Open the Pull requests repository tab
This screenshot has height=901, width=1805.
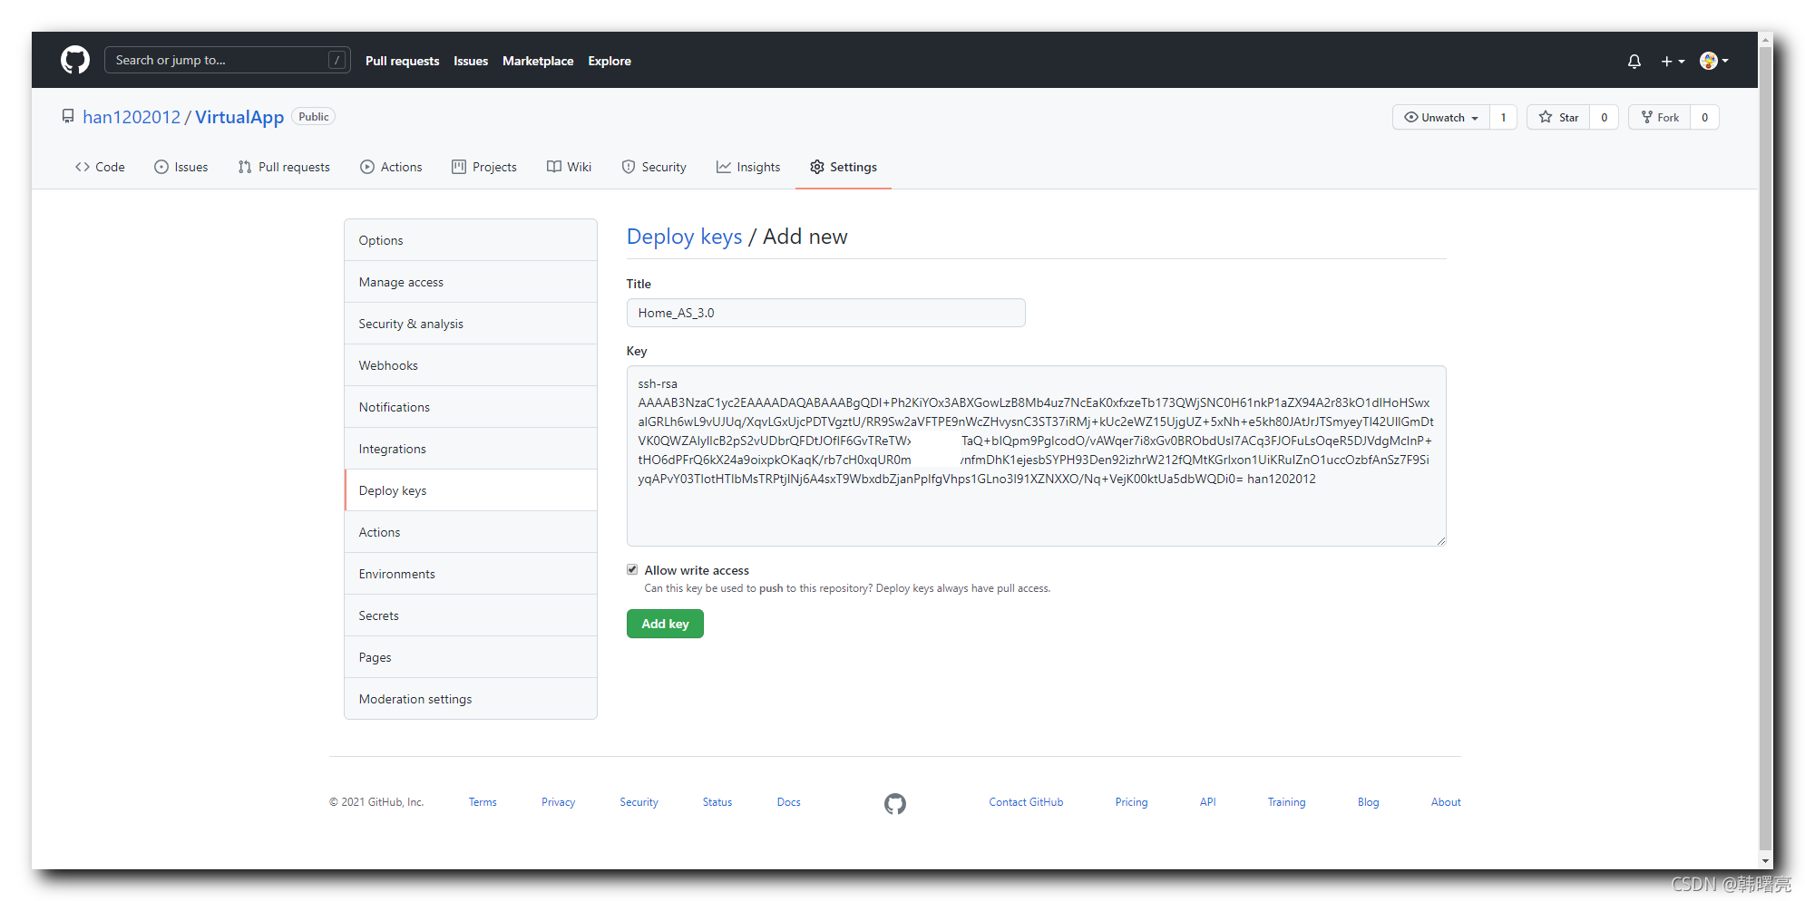(284, 167)
